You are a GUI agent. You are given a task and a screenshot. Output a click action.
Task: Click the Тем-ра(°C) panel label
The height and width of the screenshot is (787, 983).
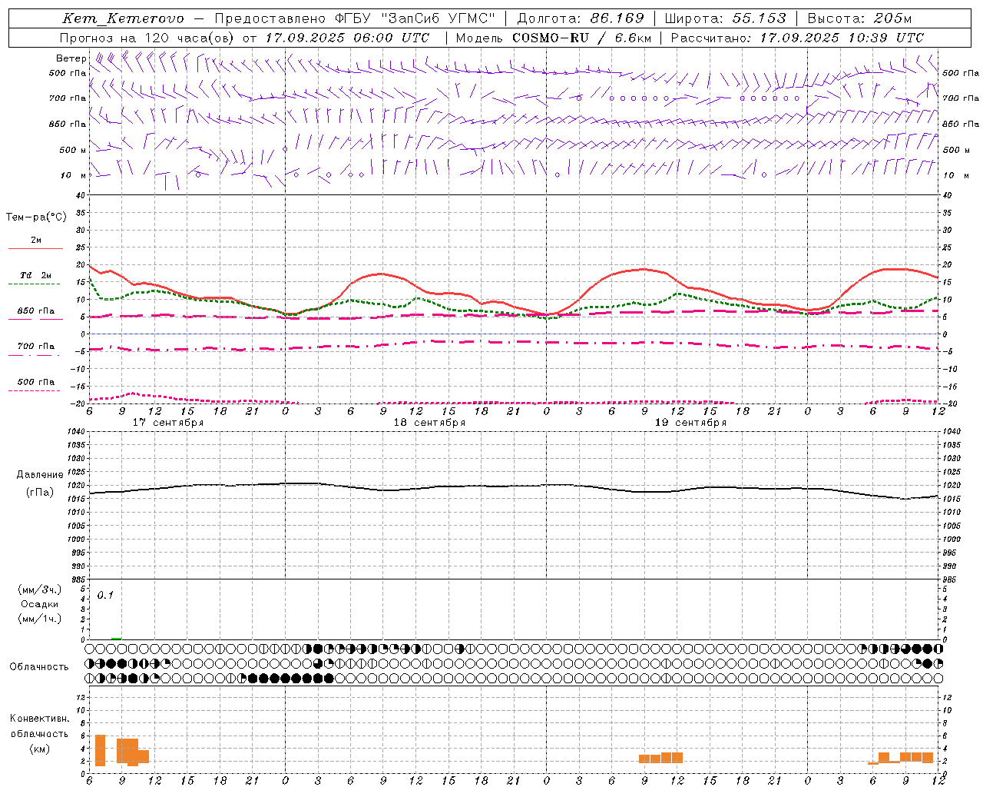tap(36, 218)
